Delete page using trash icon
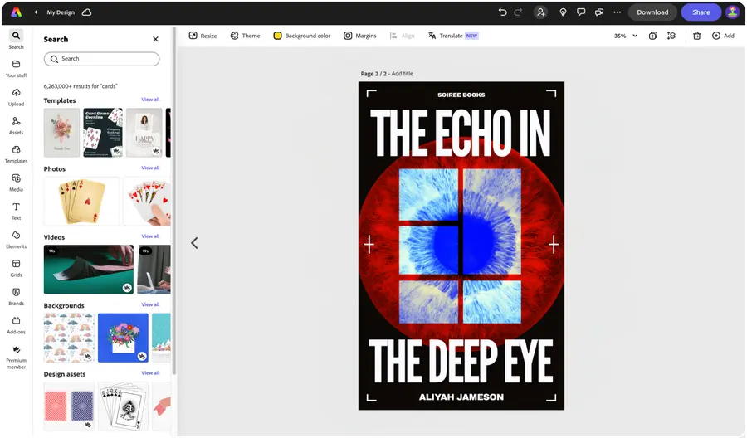747x438 pixels. pos(696,36)
